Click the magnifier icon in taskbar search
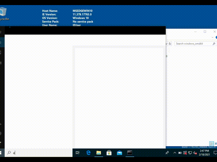Image resolution: width=217 pixels, height=162 pixels. [x=9, y=153]
